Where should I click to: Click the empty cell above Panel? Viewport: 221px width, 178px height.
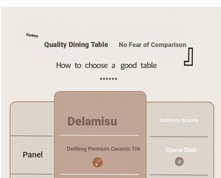tap(32, 119)
